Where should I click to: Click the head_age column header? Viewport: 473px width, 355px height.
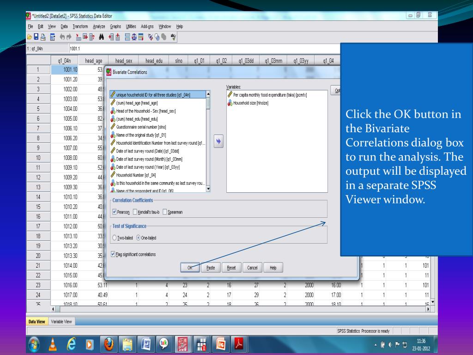(93, 61)
